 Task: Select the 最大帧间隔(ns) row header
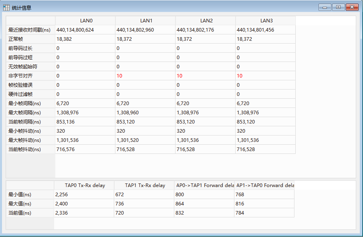coord(30,112)
